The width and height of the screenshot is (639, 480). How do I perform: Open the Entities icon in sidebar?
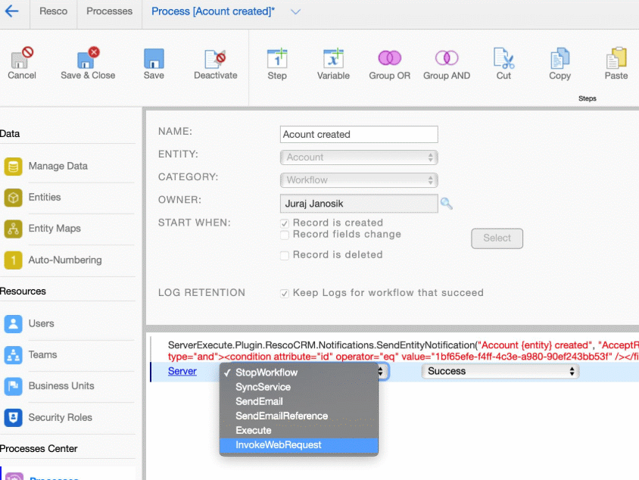pyautogui.click(x=13, y=198)
